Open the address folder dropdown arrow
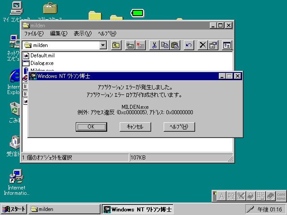This screenshot has width=287, height=215. click(103, 45)
